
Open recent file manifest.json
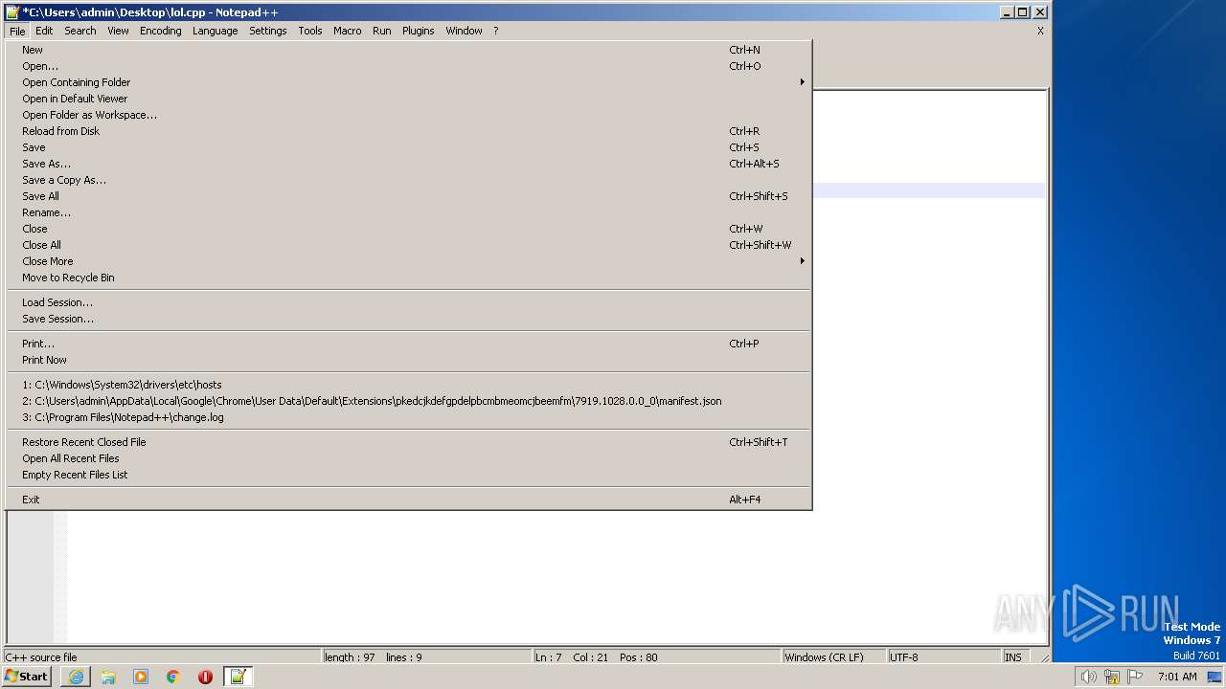409,401
